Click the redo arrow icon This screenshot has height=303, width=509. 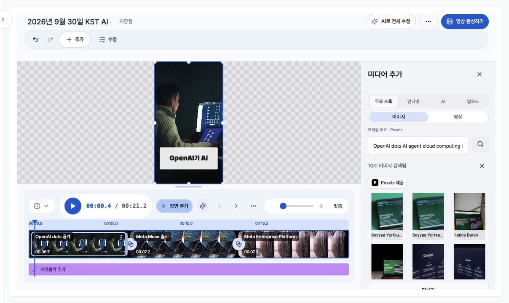[51, 40]
